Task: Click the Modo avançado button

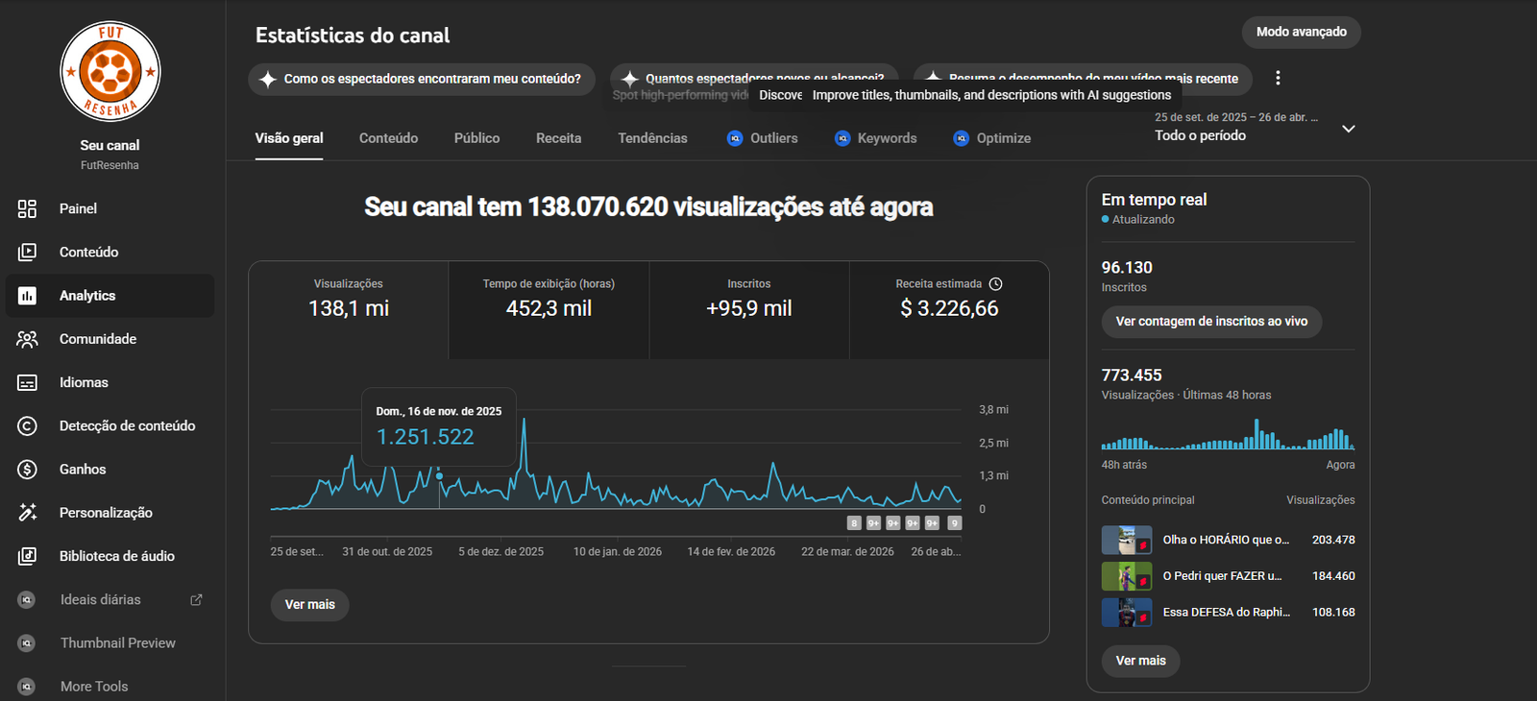Action: coord(1301,32)
